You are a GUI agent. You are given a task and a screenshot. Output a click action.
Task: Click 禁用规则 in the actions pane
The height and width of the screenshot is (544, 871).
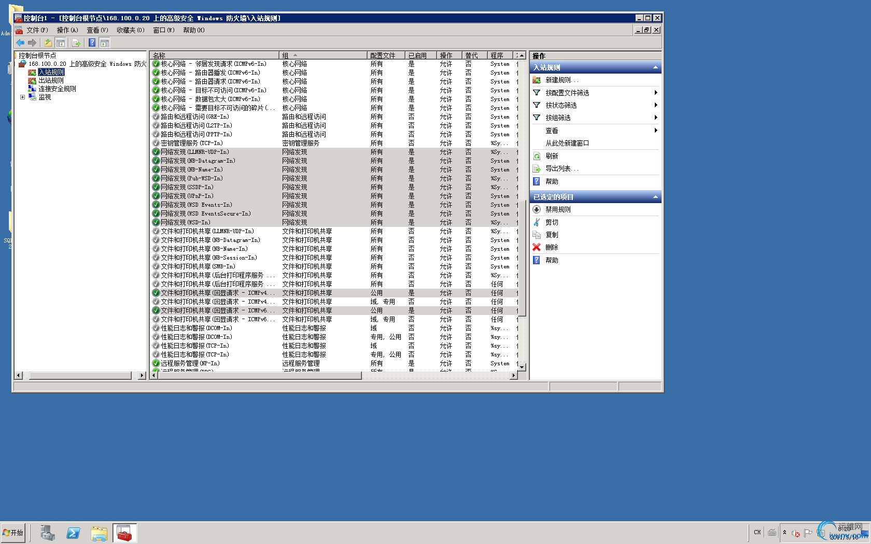click(x=558, y=209)
